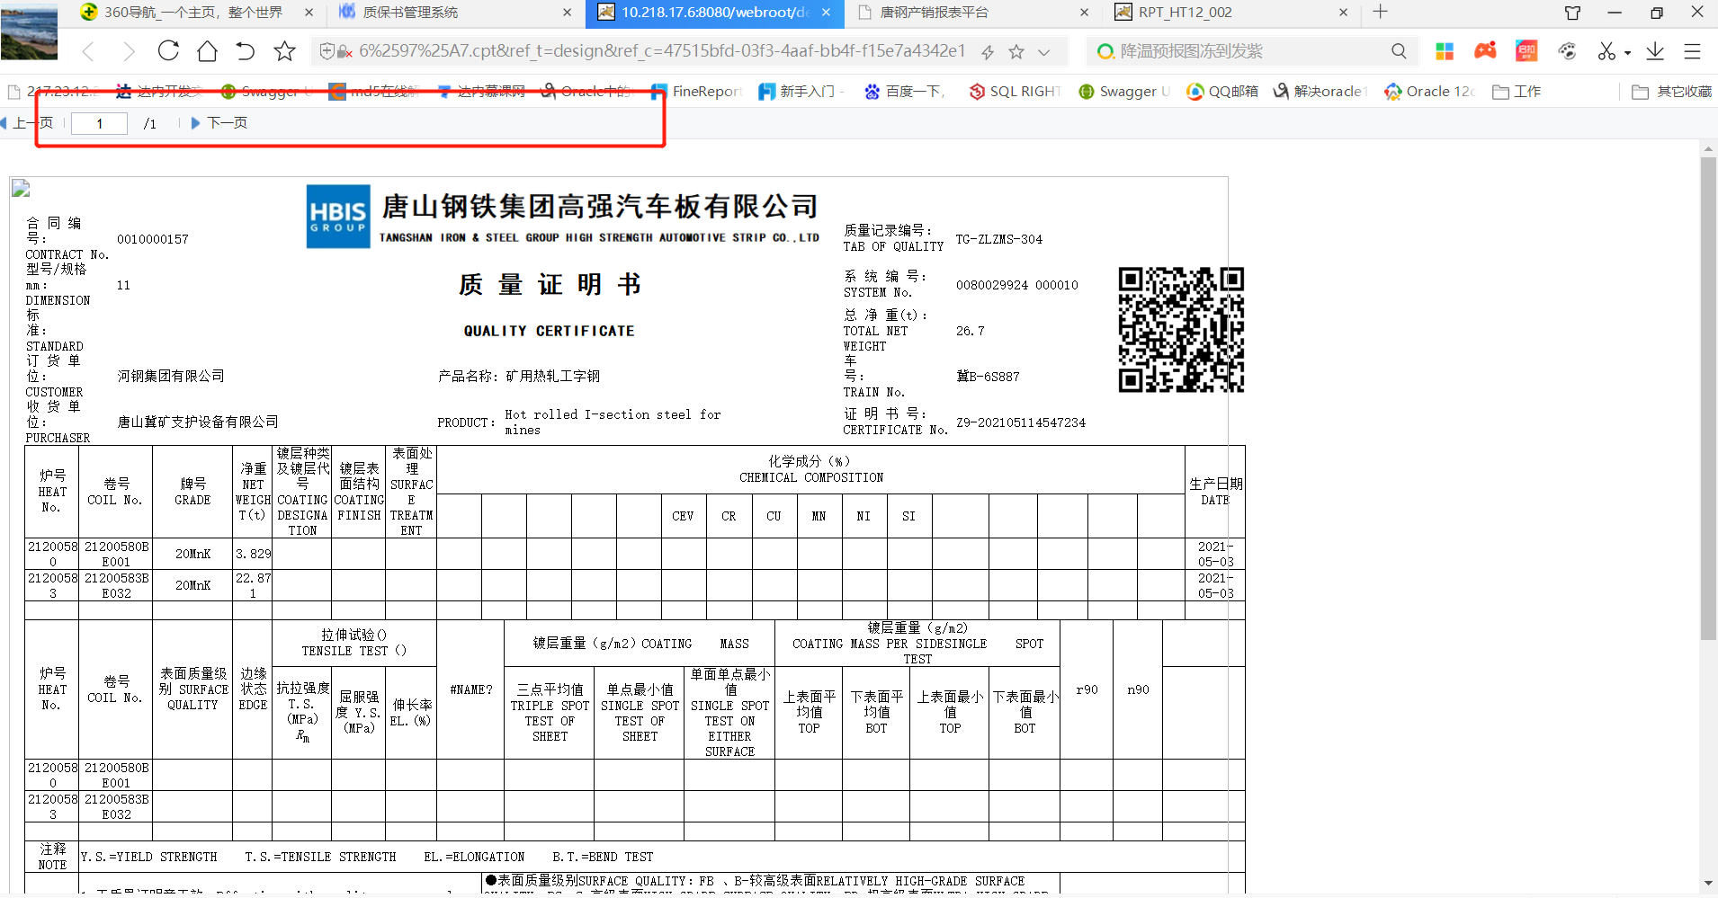The width and height of the screenshot is (1718, 898).
Task: Go back with the browser back arrow
Action: click(x=88, y=51)
